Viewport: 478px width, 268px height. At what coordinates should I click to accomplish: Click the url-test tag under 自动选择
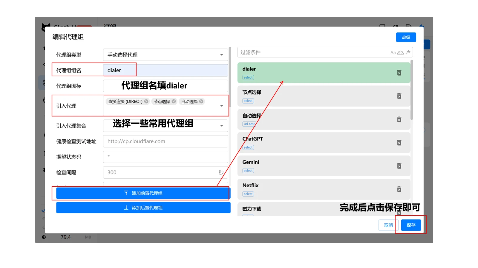249,124
